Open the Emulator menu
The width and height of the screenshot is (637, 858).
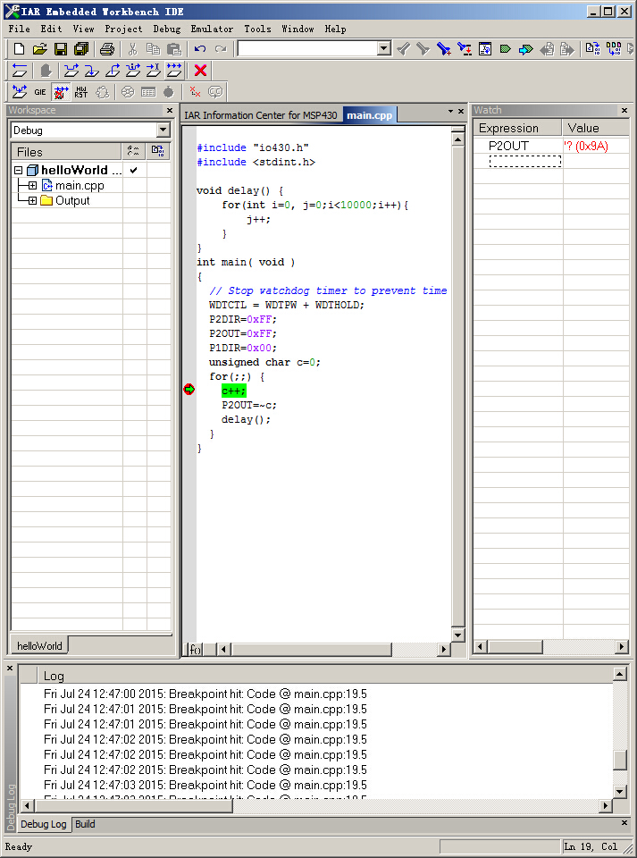pyautogui.click(x=212, y=29)
